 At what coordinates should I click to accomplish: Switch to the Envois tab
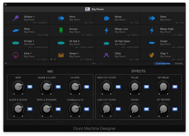pos(178,64)
